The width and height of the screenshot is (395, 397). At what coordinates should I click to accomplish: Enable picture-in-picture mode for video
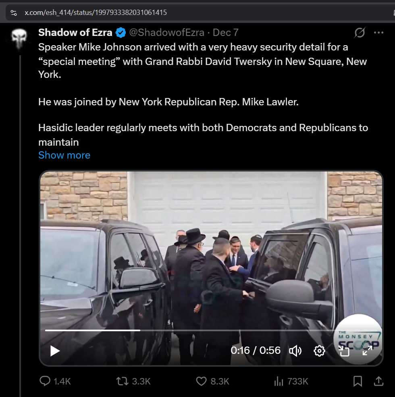[x=343, y=351]
